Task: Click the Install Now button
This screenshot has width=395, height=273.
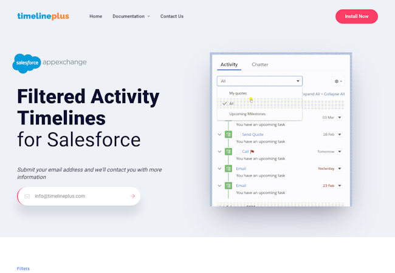Action: tap(356, 16)
